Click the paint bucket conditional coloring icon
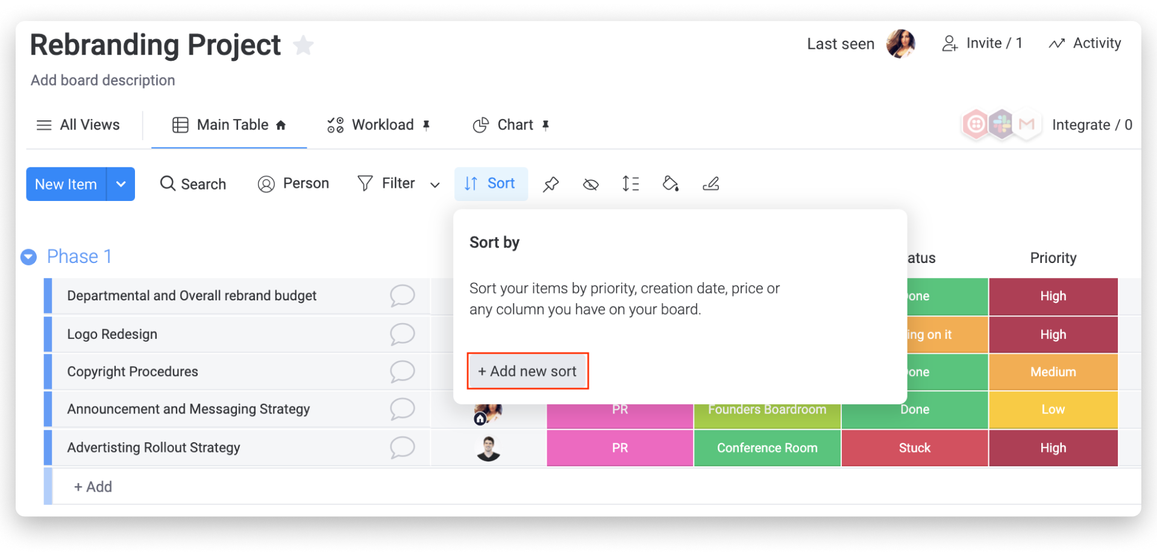Image resolution: width=1157 pixels, height=556 pixels. coord(671,184)
